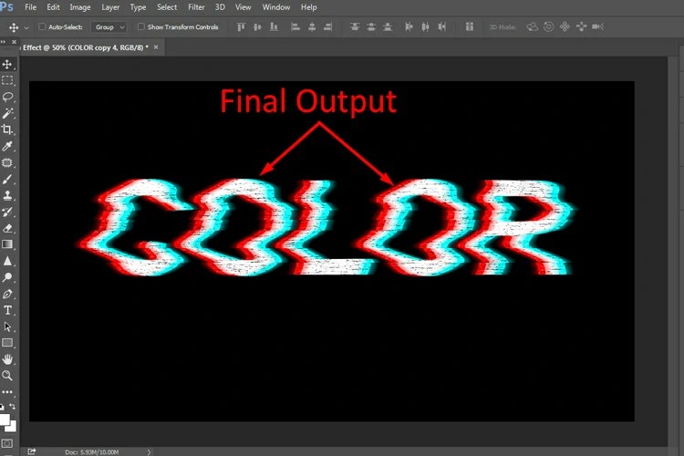The height and width of the screenshot is (456, 684).
Task: Select the Crop tool
Action: click(x=7, y=130)
